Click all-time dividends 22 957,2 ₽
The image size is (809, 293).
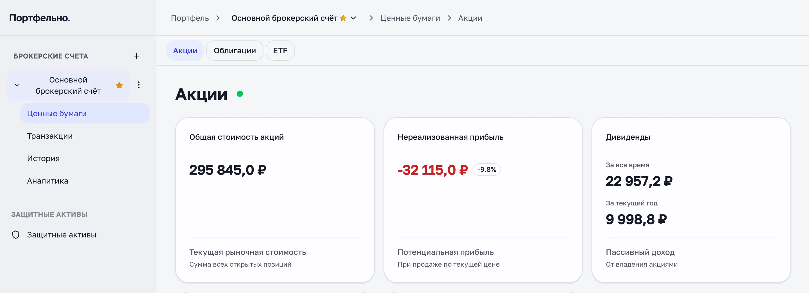click(x=639, y=181)
